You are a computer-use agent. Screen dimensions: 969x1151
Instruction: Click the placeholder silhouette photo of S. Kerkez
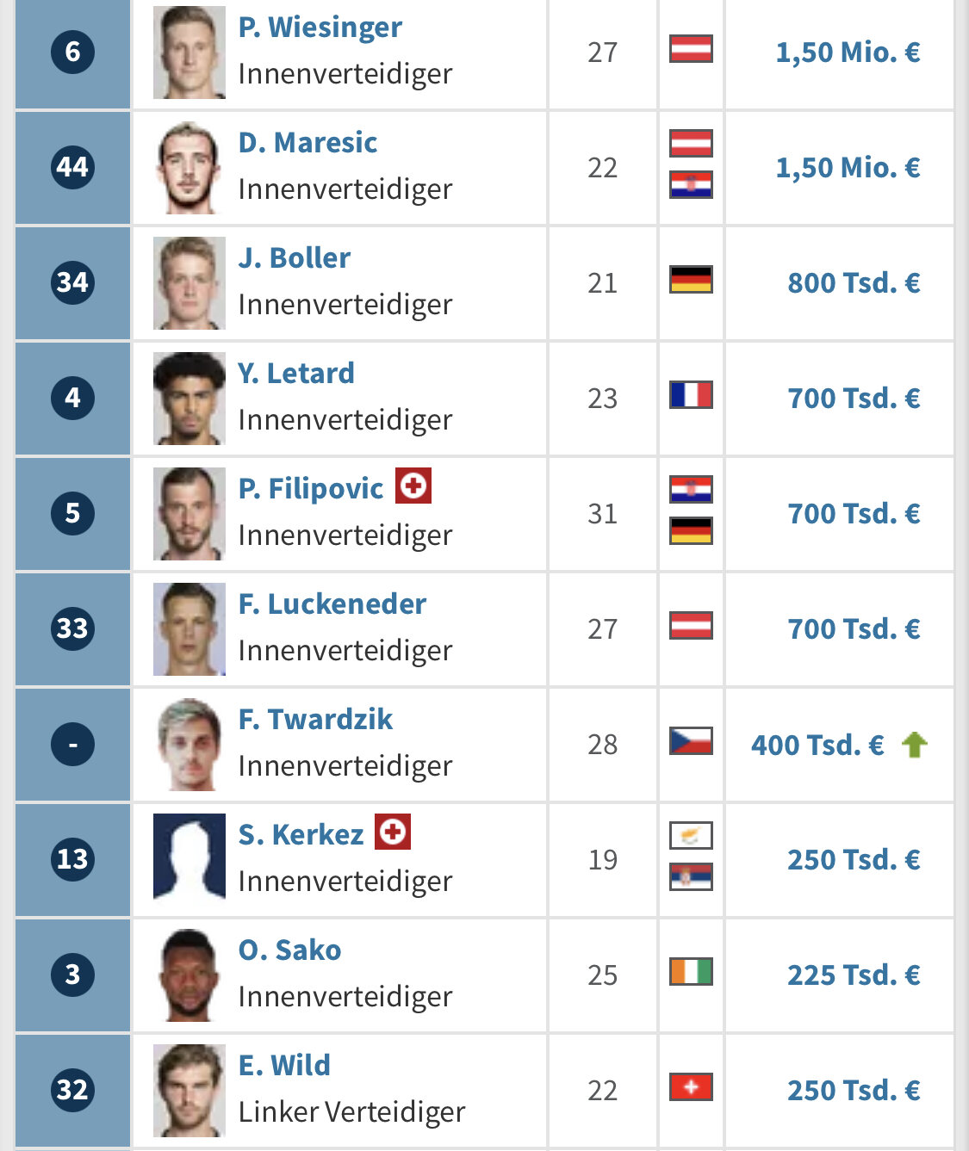[x=189, y=857]
